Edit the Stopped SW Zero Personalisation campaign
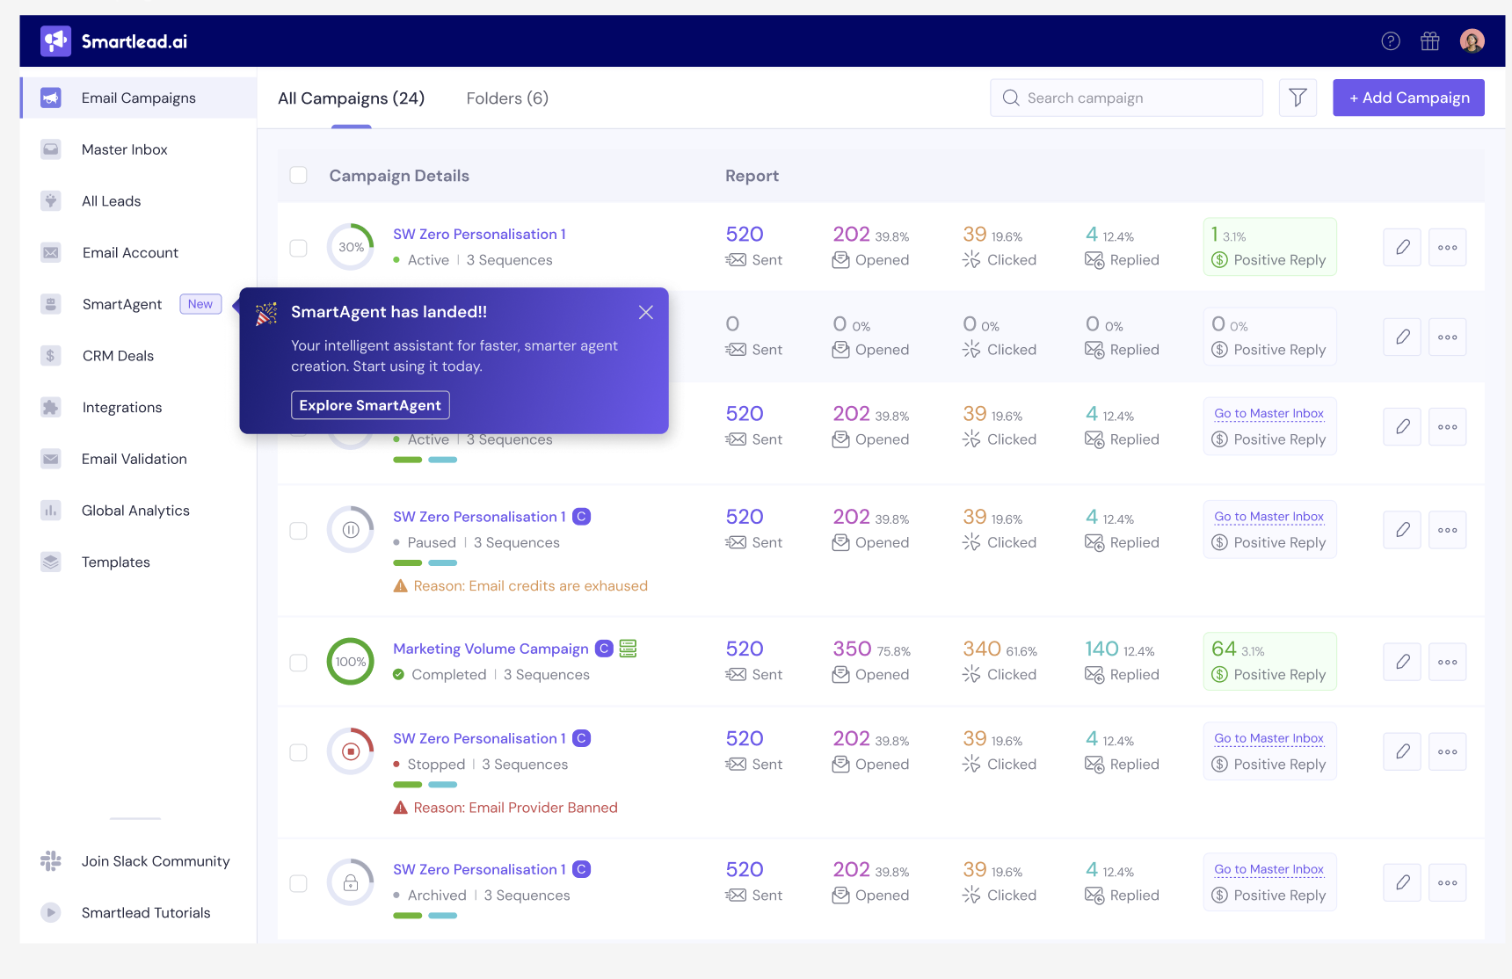 (x=1402, y=751)
